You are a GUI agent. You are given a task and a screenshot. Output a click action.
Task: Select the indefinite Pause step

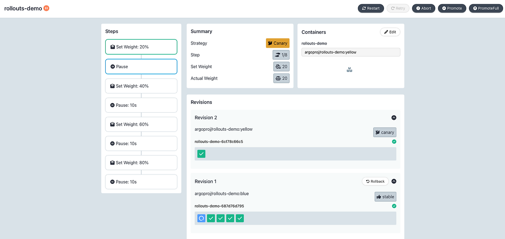pyautogui.click(x=141, y=67)
